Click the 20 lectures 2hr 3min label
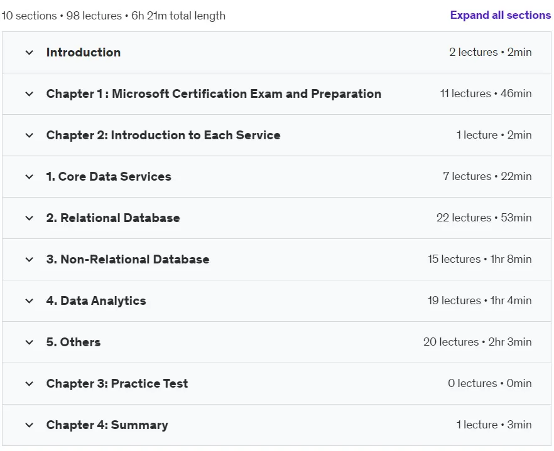554x451 pixels. tap(477, 342)
